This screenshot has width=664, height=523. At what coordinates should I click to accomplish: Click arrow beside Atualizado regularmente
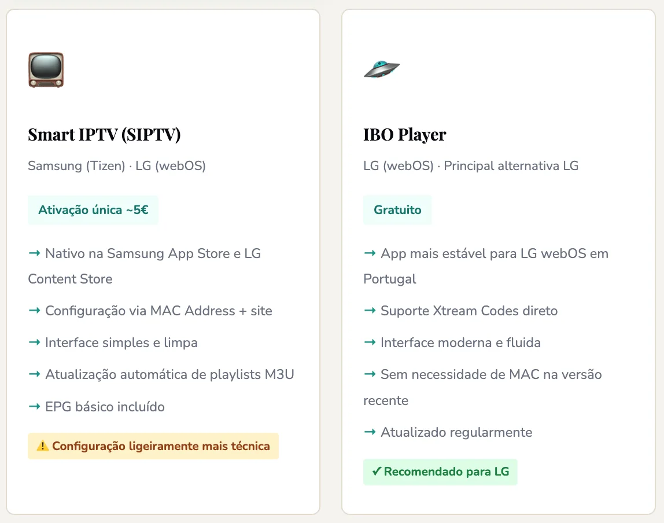[x=370, y=432]
